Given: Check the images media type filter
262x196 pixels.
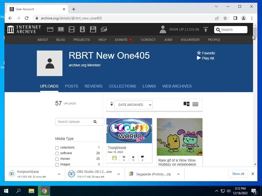Looking at the screenshot, I should pos(57,165).
